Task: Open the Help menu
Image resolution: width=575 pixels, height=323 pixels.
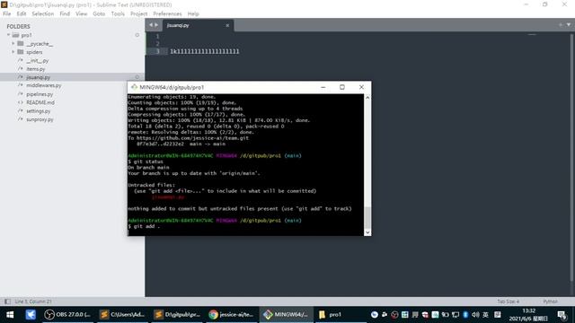Action: coord(193,14)
